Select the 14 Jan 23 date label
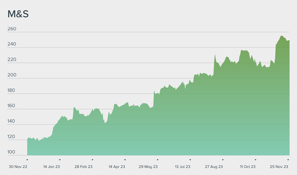Viewport: 297px width, 175px height. point(52,167)
